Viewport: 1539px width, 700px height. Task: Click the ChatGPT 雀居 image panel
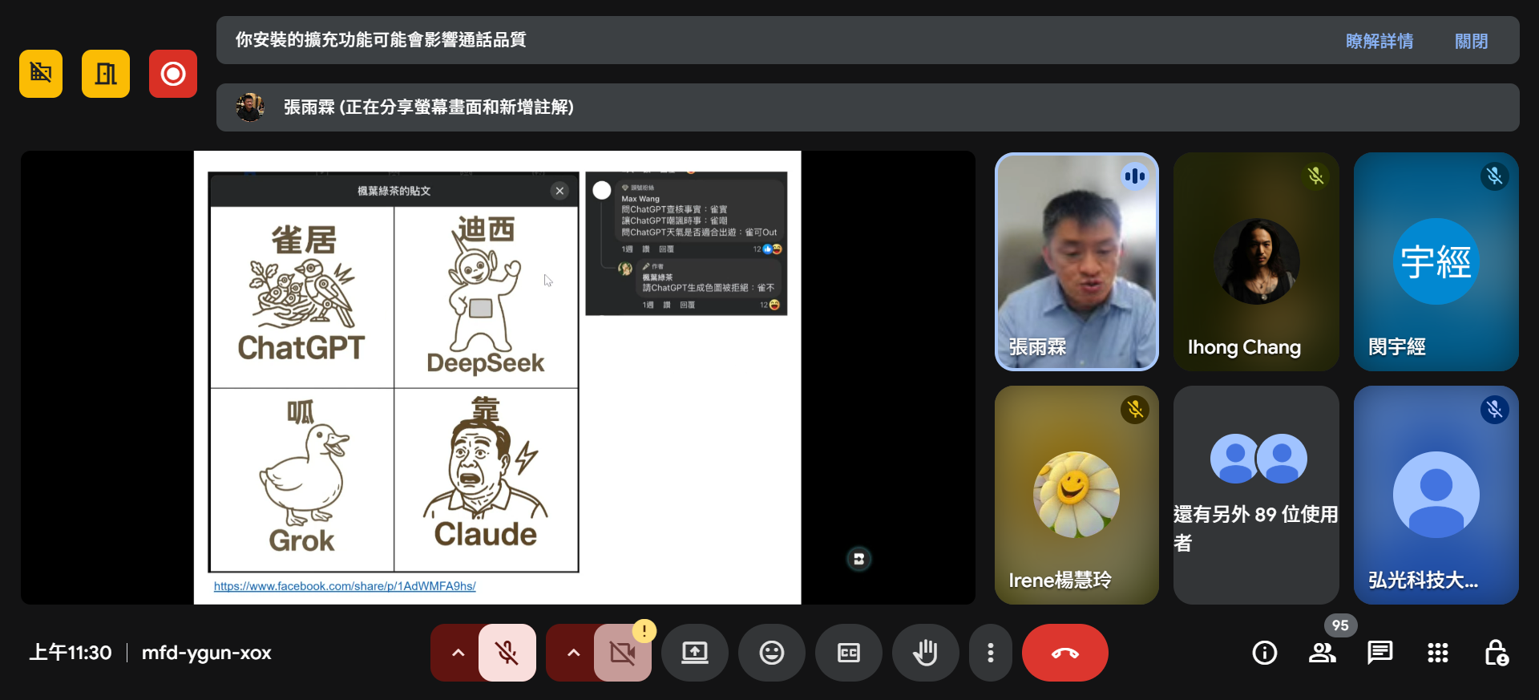[302, 297]
